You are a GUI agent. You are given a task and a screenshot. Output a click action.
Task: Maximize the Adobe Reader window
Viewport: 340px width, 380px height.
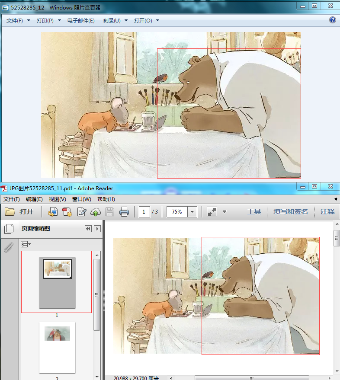[314, 186]
